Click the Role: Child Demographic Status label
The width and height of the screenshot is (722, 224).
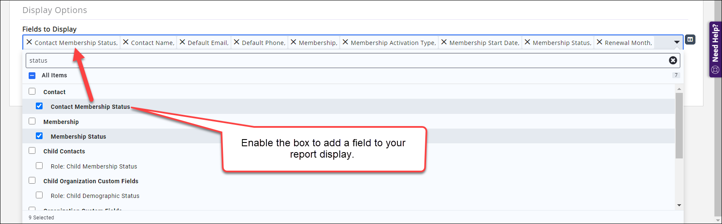95,196
